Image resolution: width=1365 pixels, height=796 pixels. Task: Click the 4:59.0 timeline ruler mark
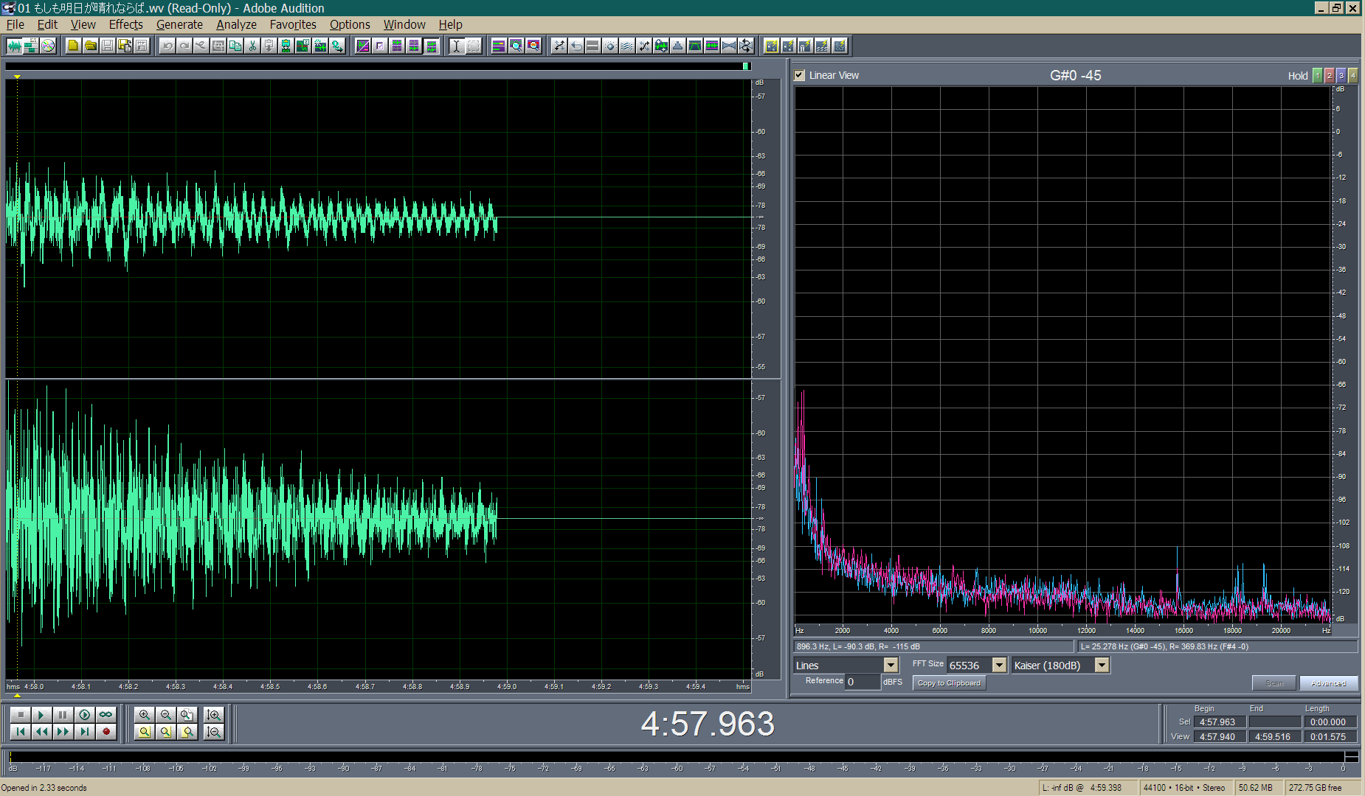[x=507, y=686]
